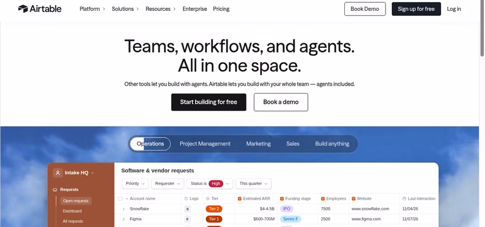The width and height of the screenshot is (485, 227).
Task: Click Figma's 'F' logo thumbnail
Action: point(187,219)
